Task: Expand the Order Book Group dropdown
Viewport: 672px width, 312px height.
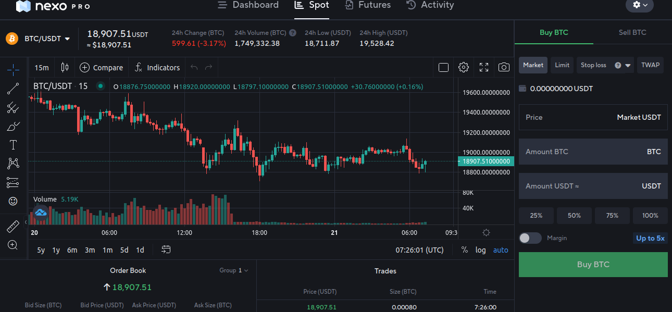Action: (234, 270)
